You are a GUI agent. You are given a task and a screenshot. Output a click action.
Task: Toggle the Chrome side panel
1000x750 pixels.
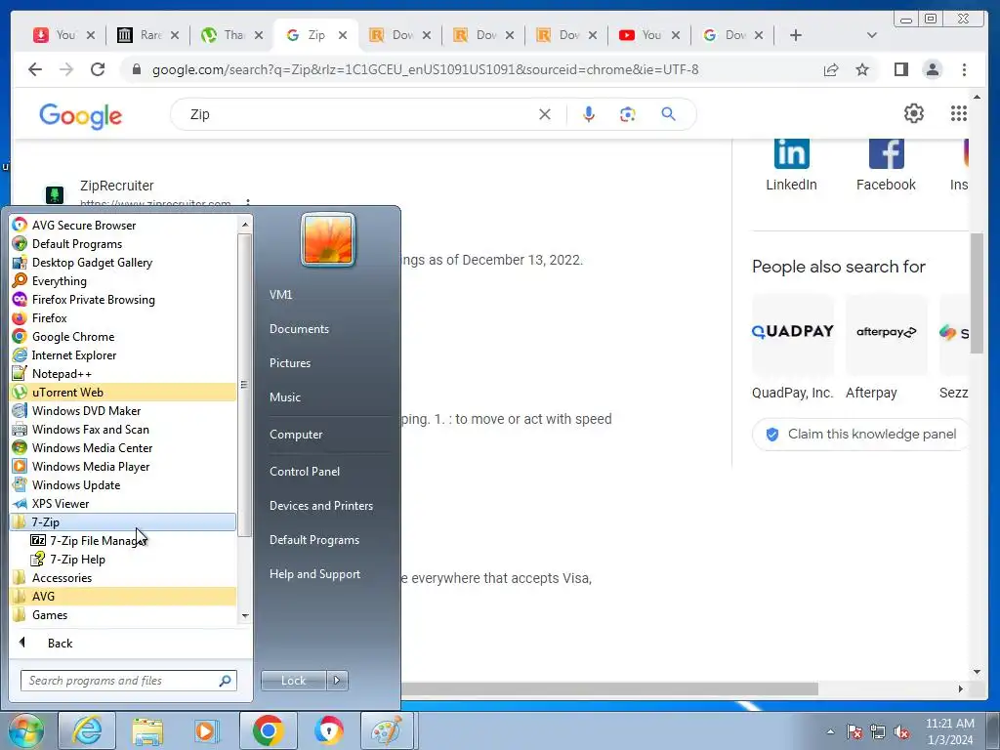(900, 69)
